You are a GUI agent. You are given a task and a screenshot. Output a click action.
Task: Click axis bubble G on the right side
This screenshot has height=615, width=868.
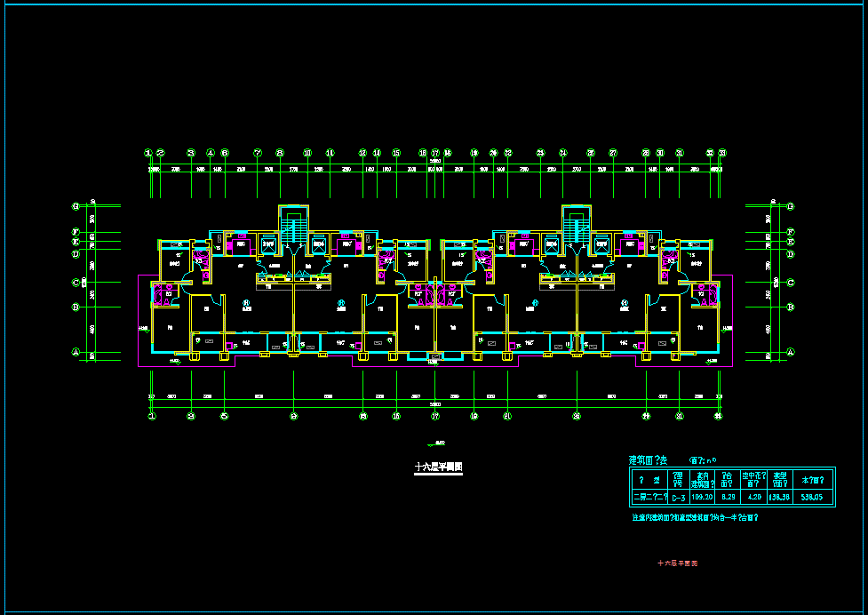[x=790, y=206]
